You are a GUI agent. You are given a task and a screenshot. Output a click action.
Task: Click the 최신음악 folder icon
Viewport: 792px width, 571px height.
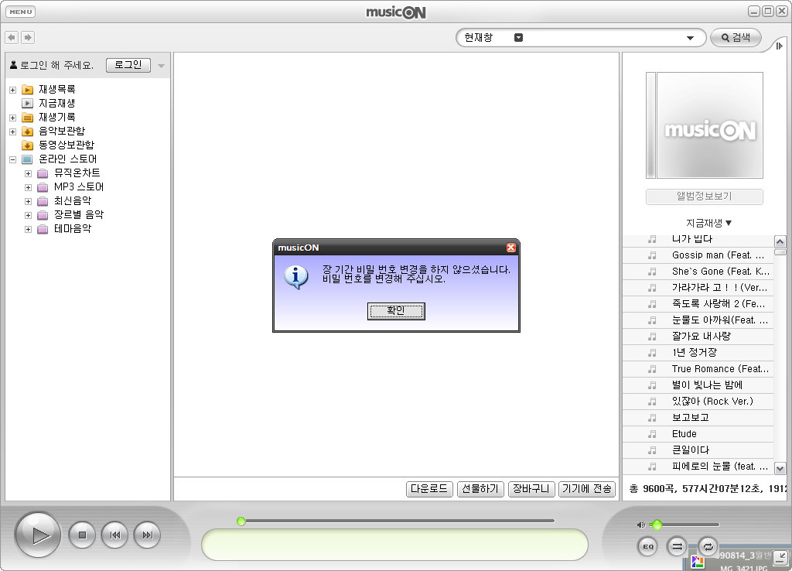(43, 201)
